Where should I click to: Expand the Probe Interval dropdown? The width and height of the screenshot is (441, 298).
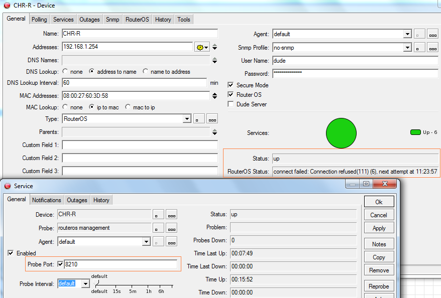[85, 283]
